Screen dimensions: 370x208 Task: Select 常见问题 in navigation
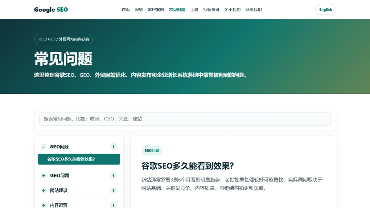177,10
